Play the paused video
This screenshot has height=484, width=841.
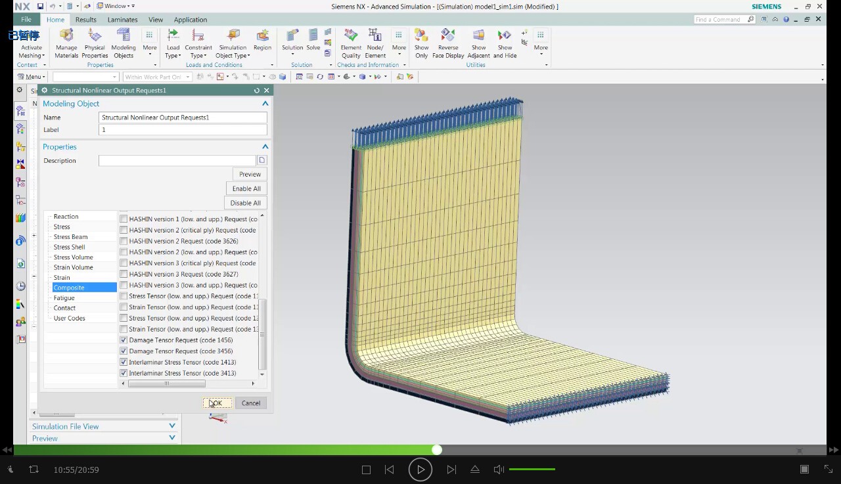coord(420,470)
